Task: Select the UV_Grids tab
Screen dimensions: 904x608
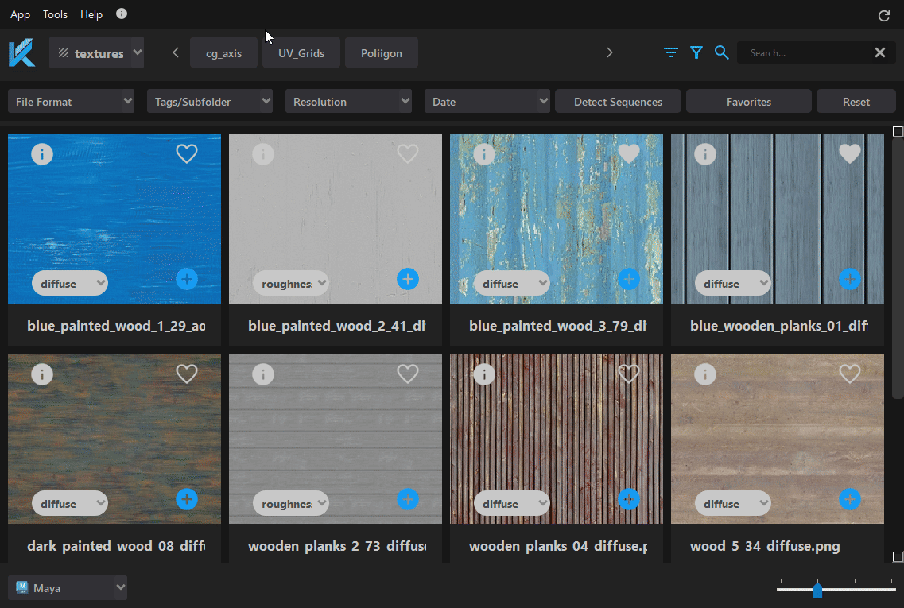Action: pyautogui.click(x=301, y=52)
